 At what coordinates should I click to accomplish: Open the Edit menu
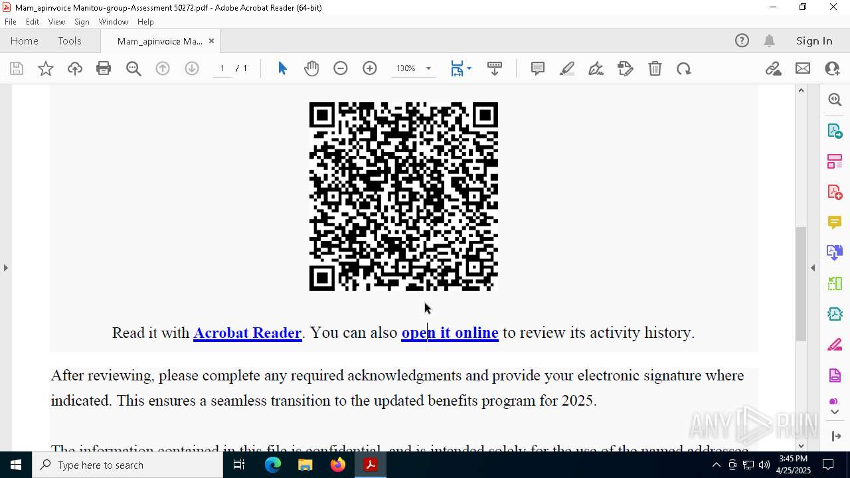click(33, 22)
